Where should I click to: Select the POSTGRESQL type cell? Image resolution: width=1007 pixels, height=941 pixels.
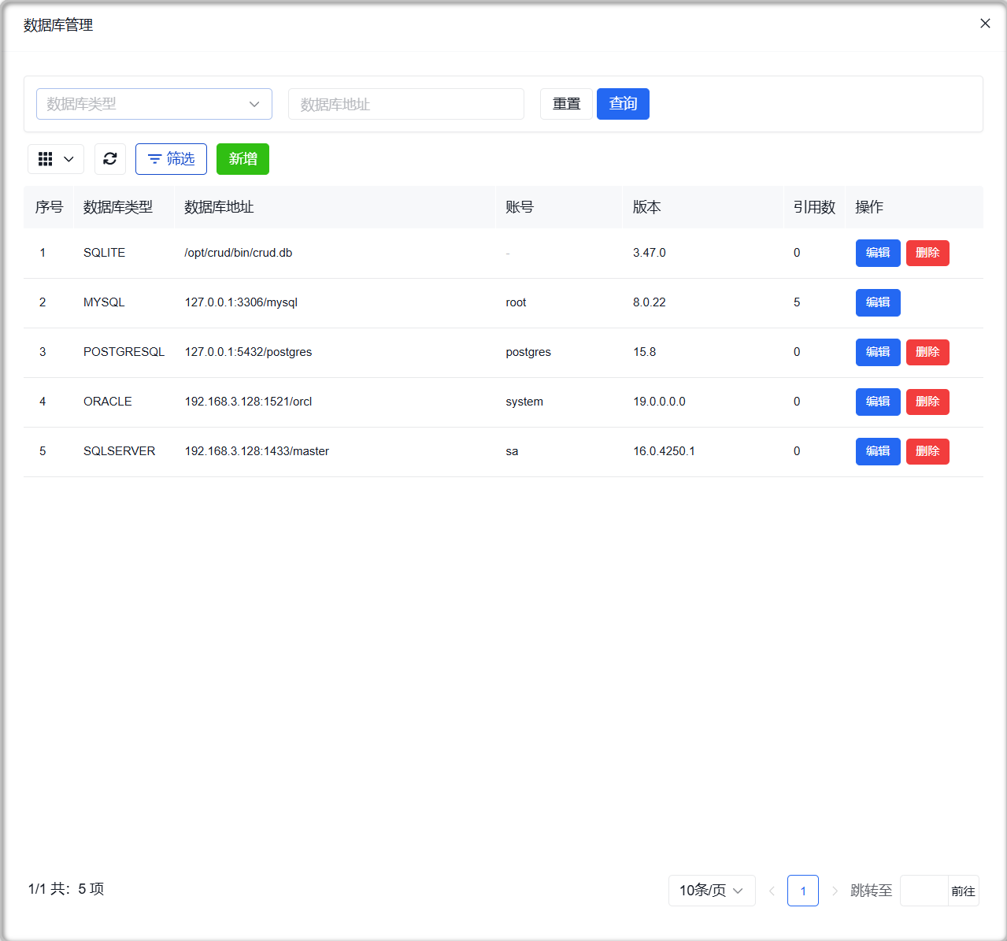(124, 352)
